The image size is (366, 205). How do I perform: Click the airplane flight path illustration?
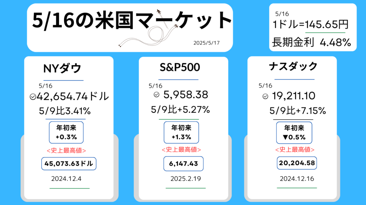(148, 28)
